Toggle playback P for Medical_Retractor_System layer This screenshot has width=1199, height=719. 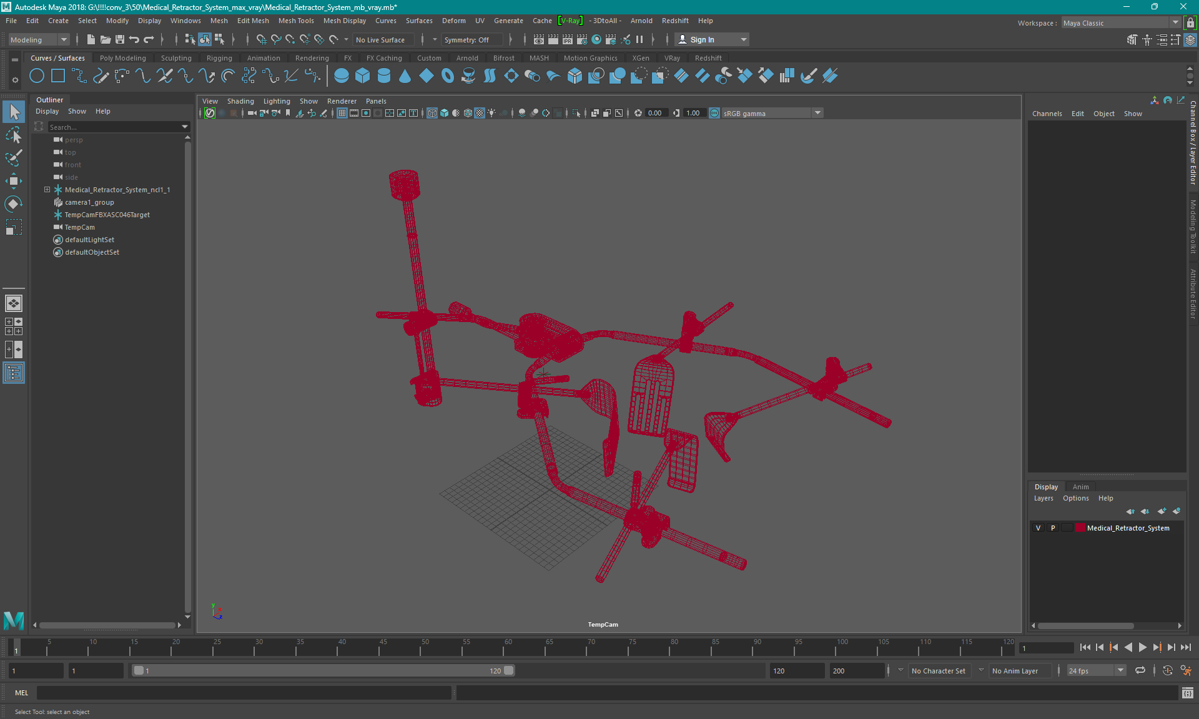coord(1053,528)
